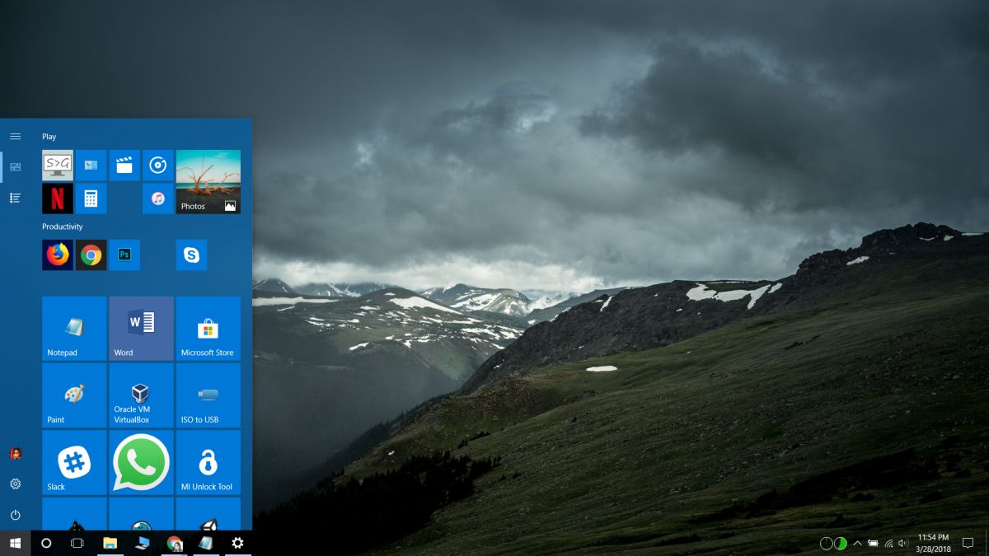Viewport: 989px width, 556px height.
Task: Open the clock showing 11:54 PM
Action: coord(934,543)
